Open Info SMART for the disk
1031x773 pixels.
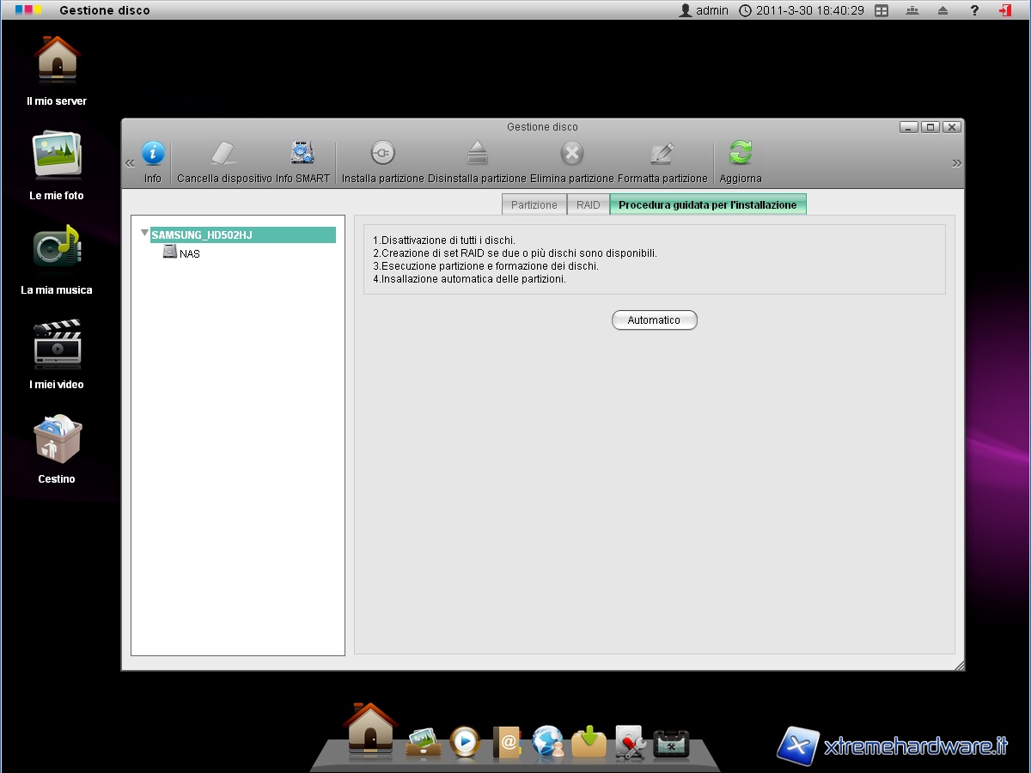click(x=302, y=155)
